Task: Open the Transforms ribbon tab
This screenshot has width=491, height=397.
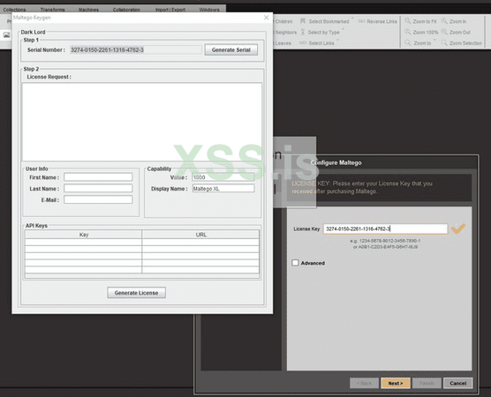Action: click(x=53, y=10)
